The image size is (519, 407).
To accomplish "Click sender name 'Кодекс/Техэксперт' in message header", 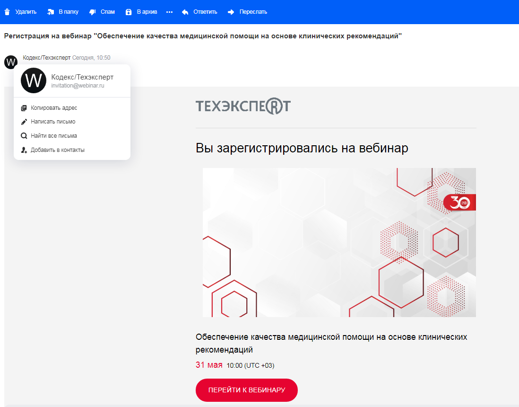I will [x=46, y=58].
